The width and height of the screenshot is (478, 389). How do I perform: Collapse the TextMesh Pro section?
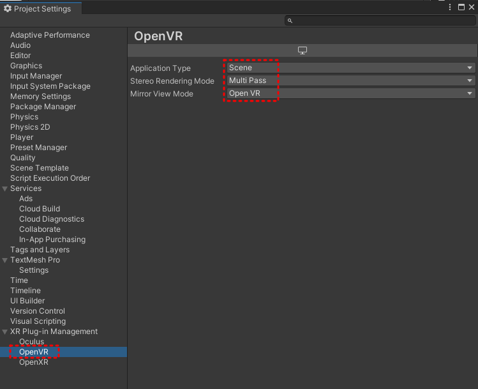coord(5,260)
